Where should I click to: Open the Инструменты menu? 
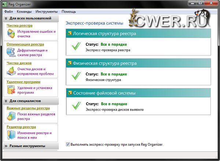tap(46, 12)
